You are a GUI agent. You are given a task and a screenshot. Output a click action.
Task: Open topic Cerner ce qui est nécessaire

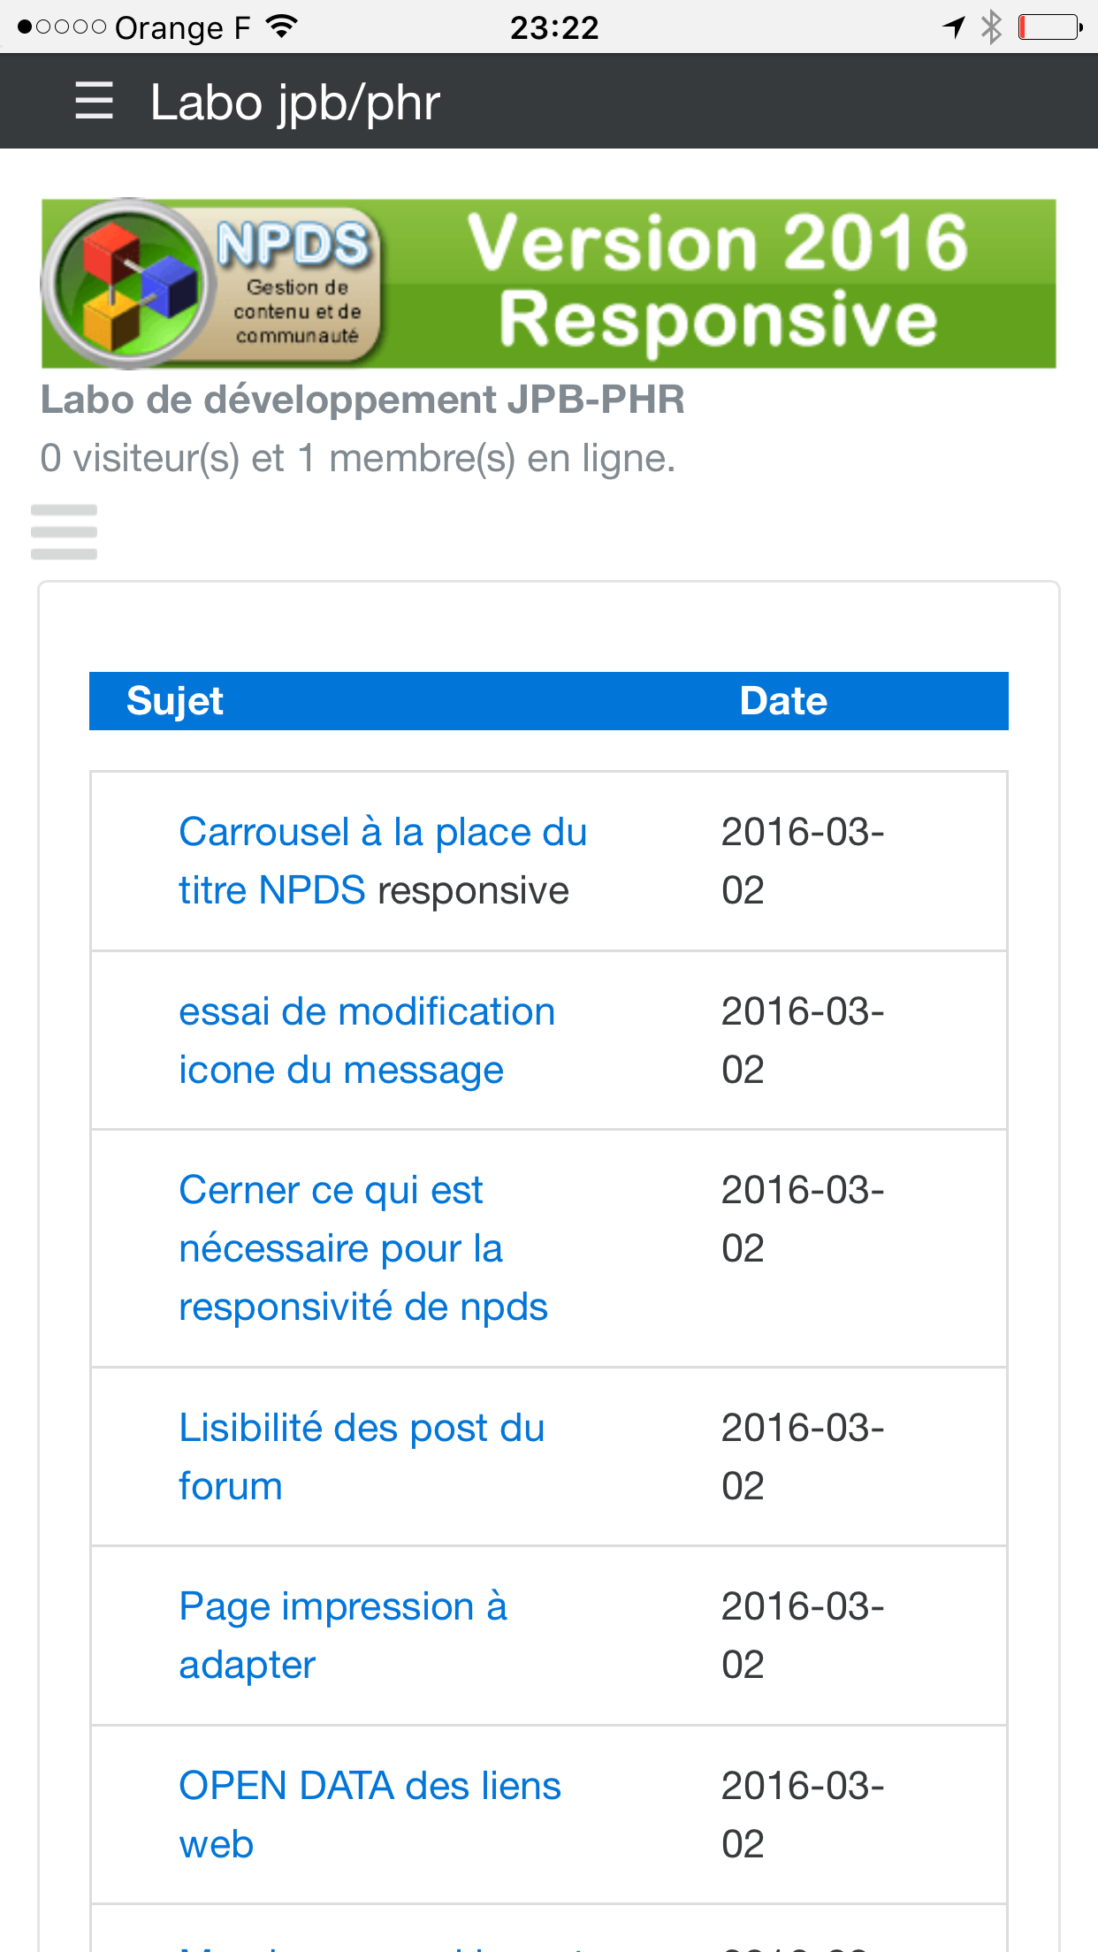click(x=363, y=1248)
